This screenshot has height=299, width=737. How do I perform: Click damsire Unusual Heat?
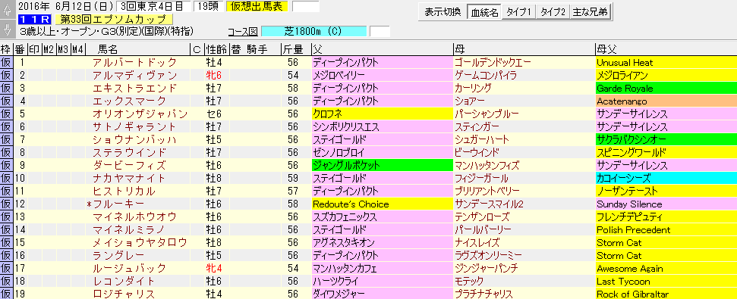tap(666, 62)
